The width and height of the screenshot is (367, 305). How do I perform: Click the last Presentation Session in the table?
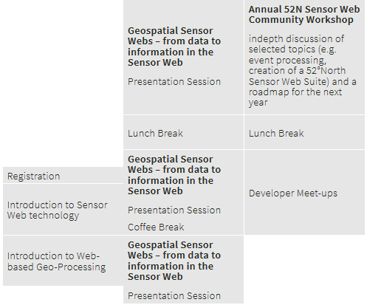point(174,295)
